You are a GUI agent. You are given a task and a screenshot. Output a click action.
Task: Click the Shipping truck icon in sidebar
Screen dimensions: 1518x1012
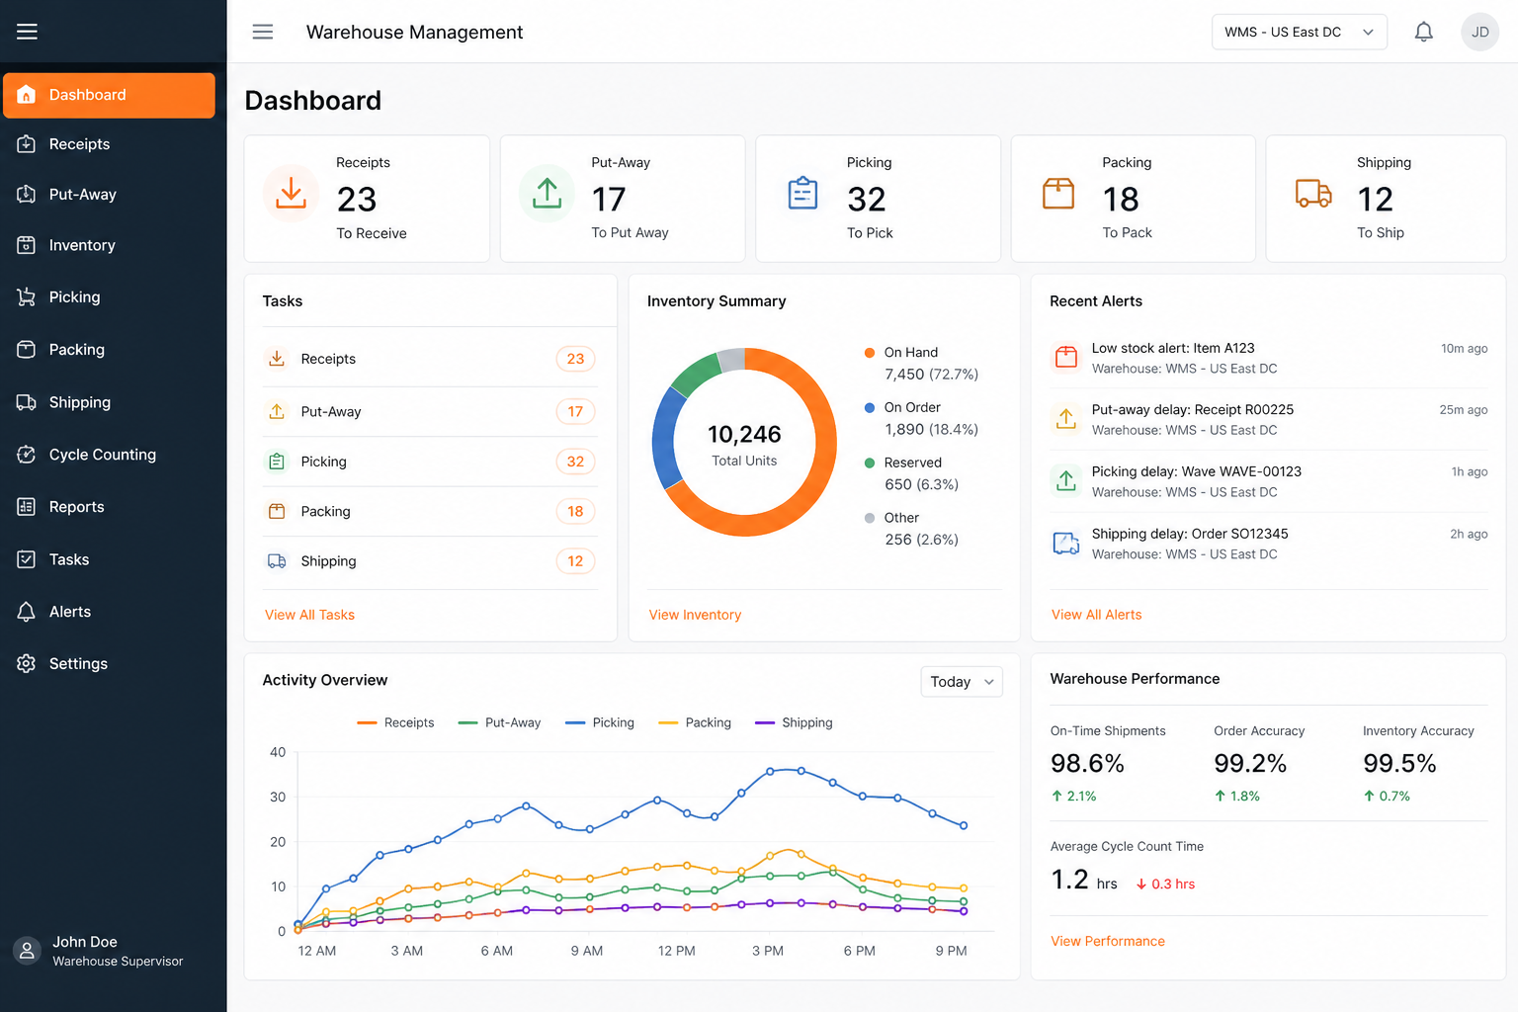pos(27,402)
